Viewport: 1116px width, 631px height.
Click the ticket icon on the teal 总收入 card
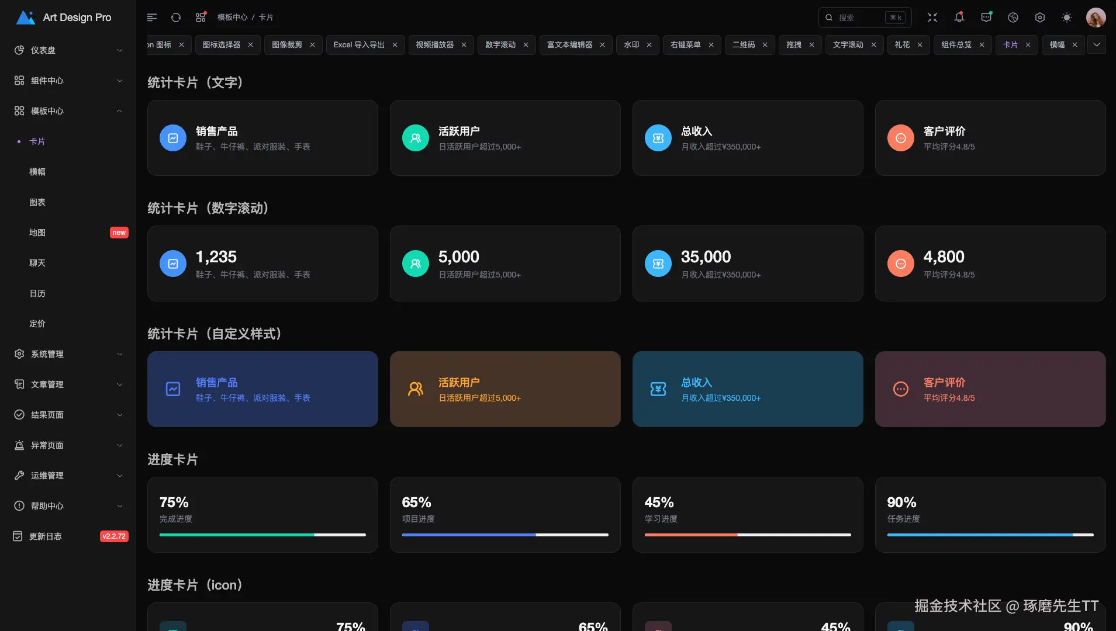click(658, 389)
